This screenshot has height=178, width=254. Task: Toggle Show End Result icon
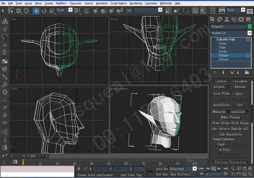(x=223, y=72)
